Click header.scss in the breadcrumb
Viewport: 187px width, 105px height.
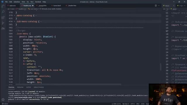[x=22, y=9]
